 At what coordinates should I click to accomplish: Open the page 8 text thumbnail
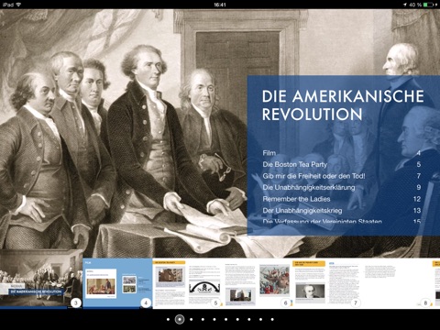(397, 283)
